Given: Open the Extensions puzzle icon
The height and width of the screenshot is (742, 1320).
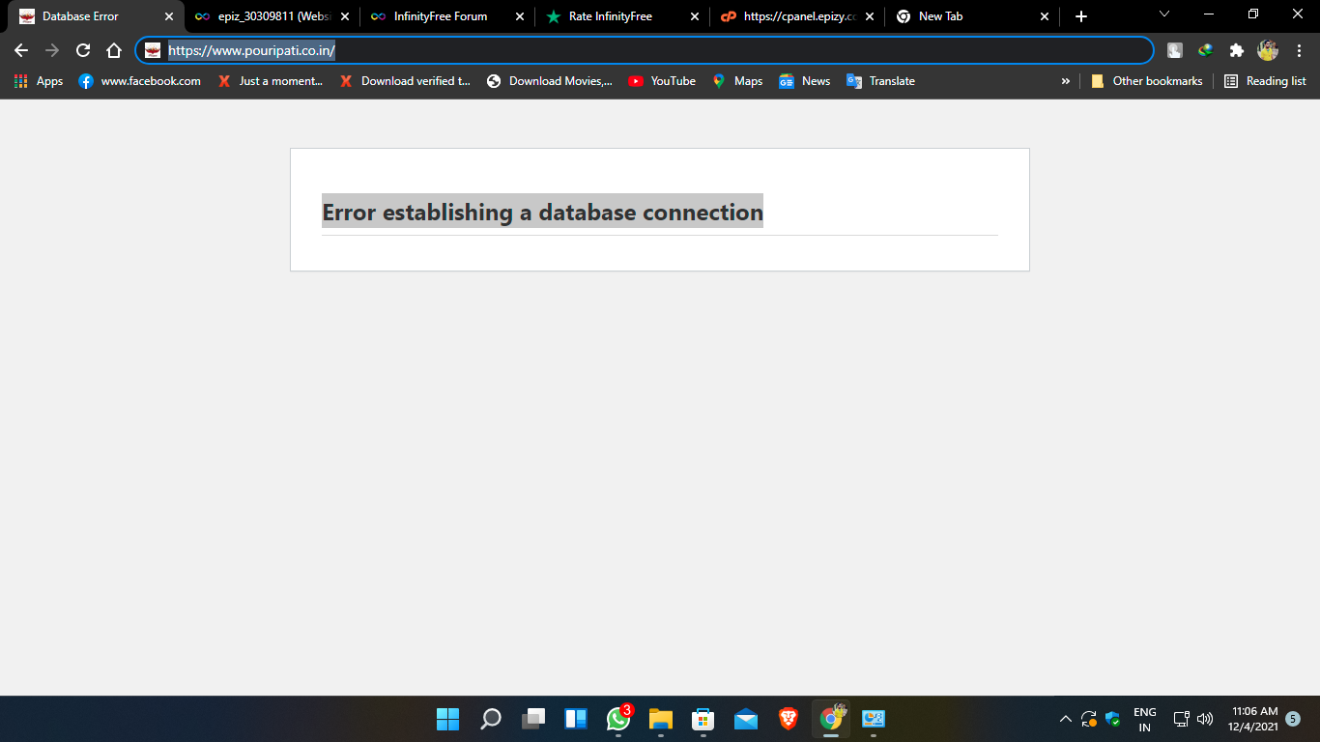Looking at the screenshot, I should pyautogui.click(x=1236, y=50).
